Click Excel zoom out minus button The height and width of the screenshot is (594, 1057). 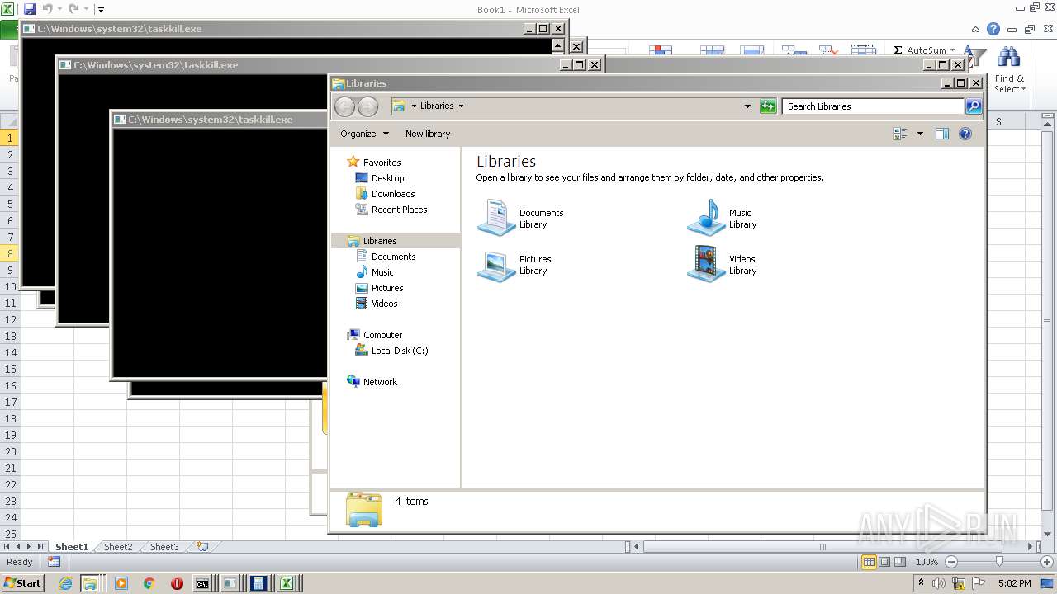950,562
